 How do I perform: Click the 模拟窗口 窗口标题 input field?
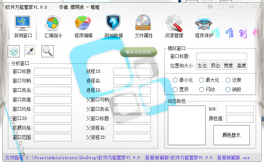click(222, 57)
